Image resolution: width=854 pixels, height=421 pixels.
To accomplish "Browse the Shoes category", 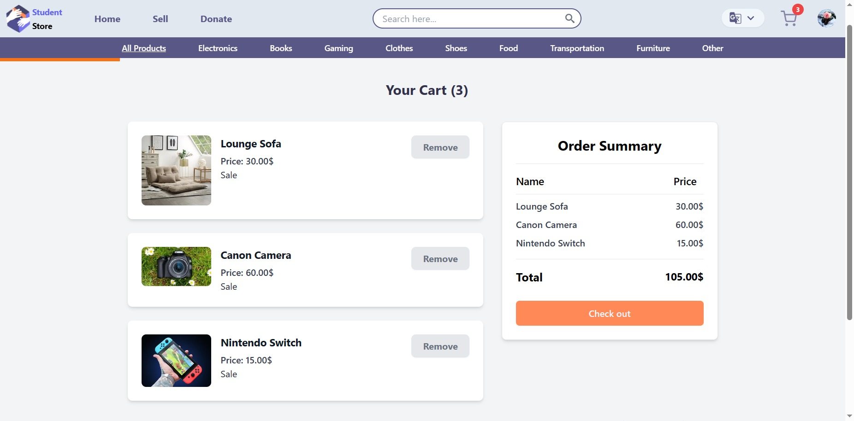I will (x=456, y=48).
